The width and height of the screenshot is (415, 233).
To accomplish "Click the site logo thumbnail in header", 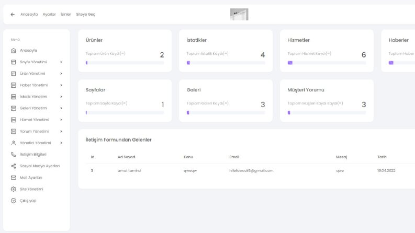I will pos(239,14).
